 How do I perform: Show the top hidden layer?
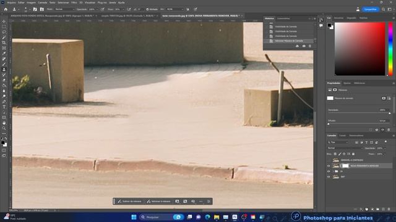point(329,160)
